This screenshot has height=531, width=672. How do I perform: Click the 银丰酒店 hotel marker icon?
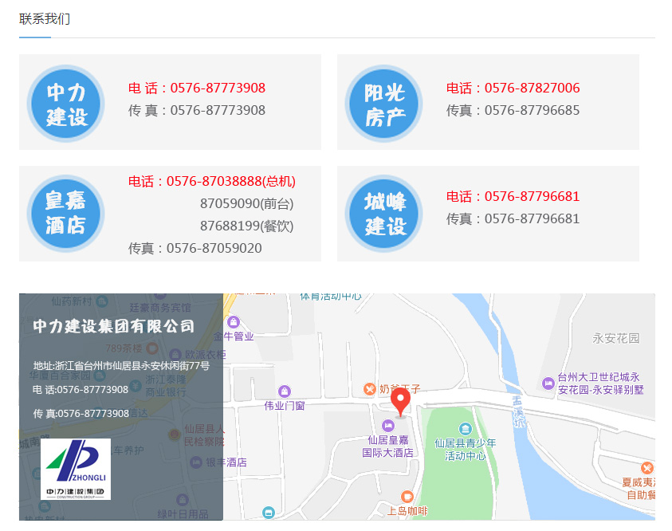pos(196,462)
